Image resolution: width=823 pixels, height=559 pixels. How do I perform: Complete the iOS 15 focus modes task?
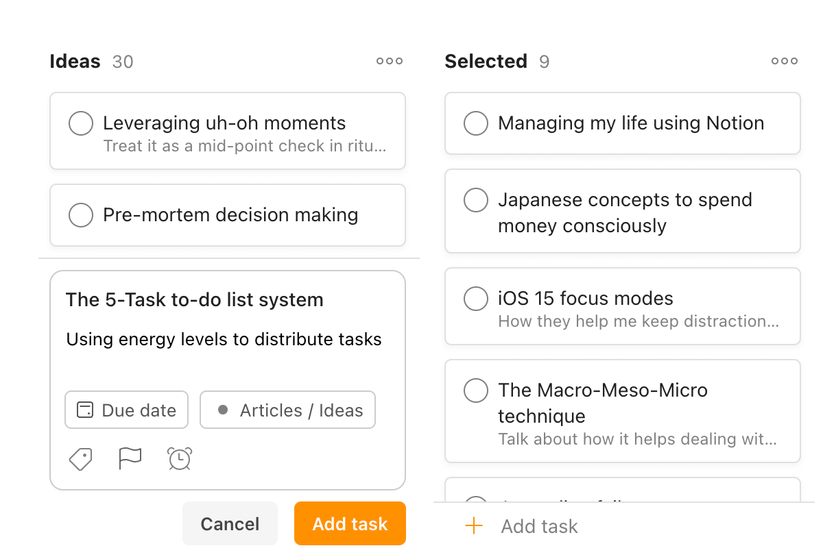coord(476,299)
